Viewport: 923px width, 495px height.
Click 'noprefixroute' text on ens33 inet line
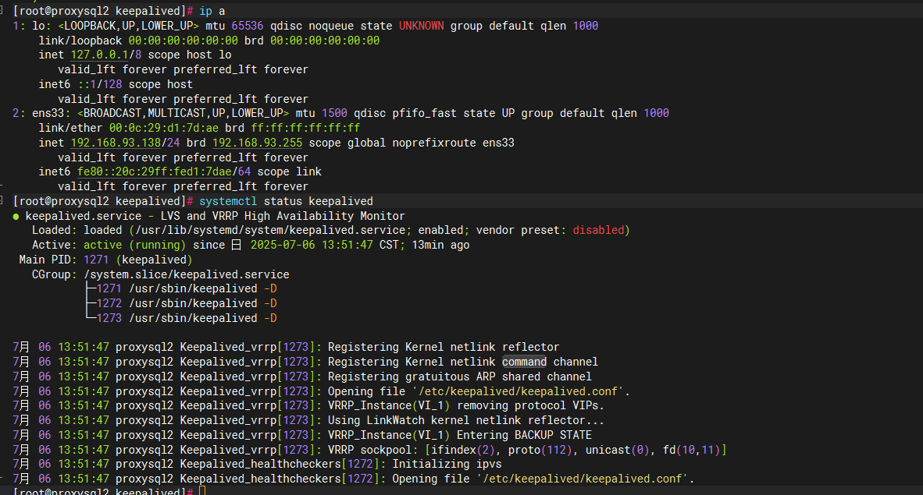[x=434, y=143]
